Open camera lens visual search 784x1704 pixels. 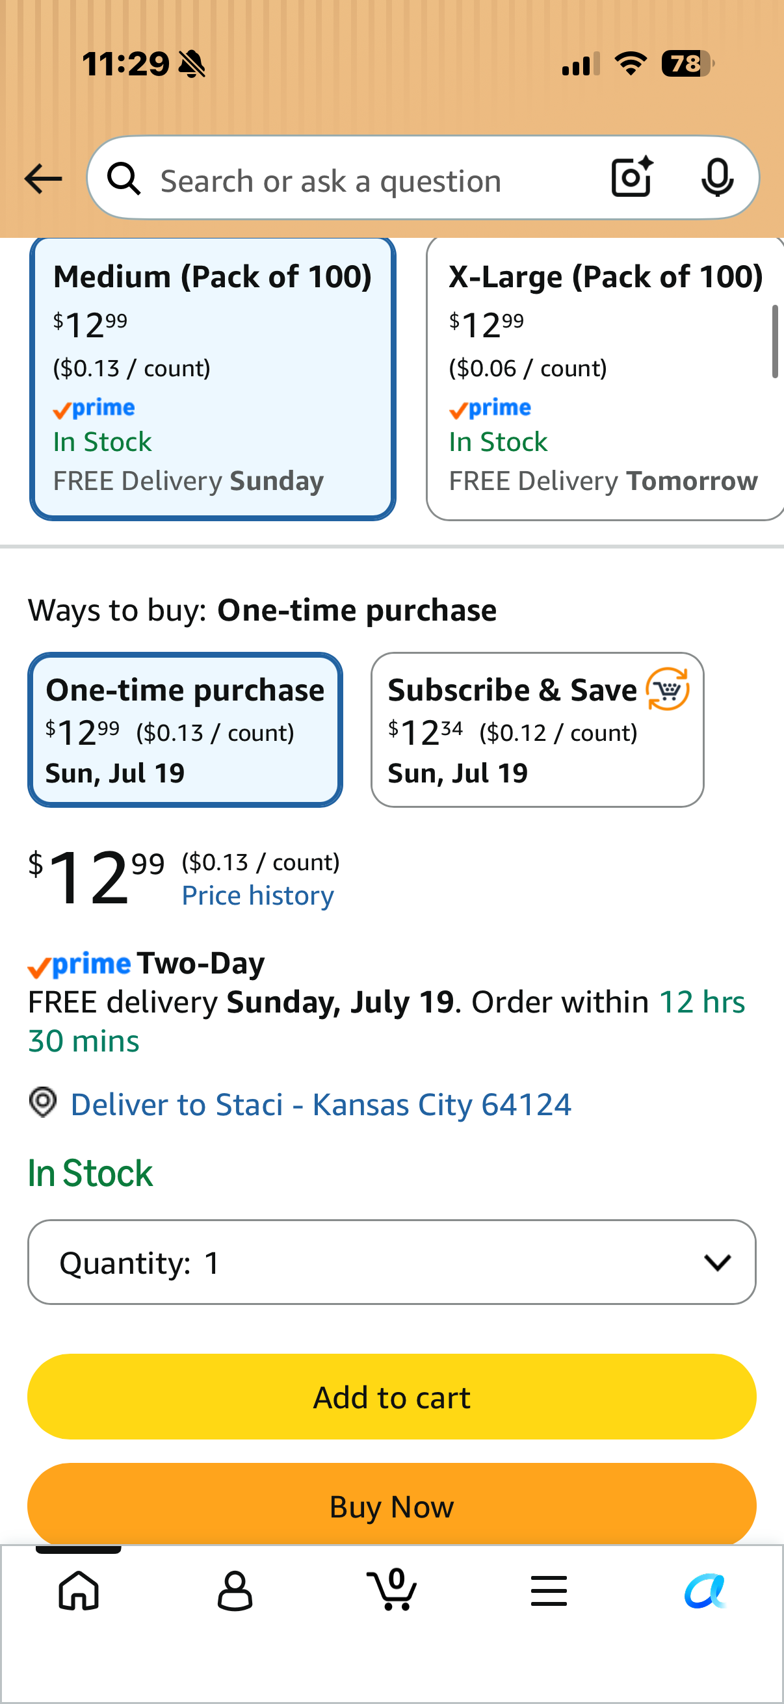coord(632,177)
